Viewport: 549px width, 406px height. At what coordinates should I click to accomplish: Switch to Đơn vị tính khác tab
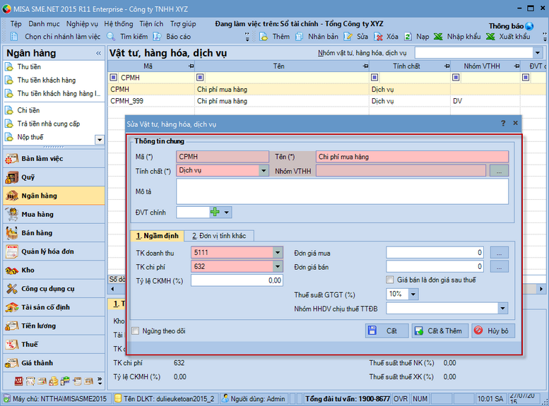[219, 236]
